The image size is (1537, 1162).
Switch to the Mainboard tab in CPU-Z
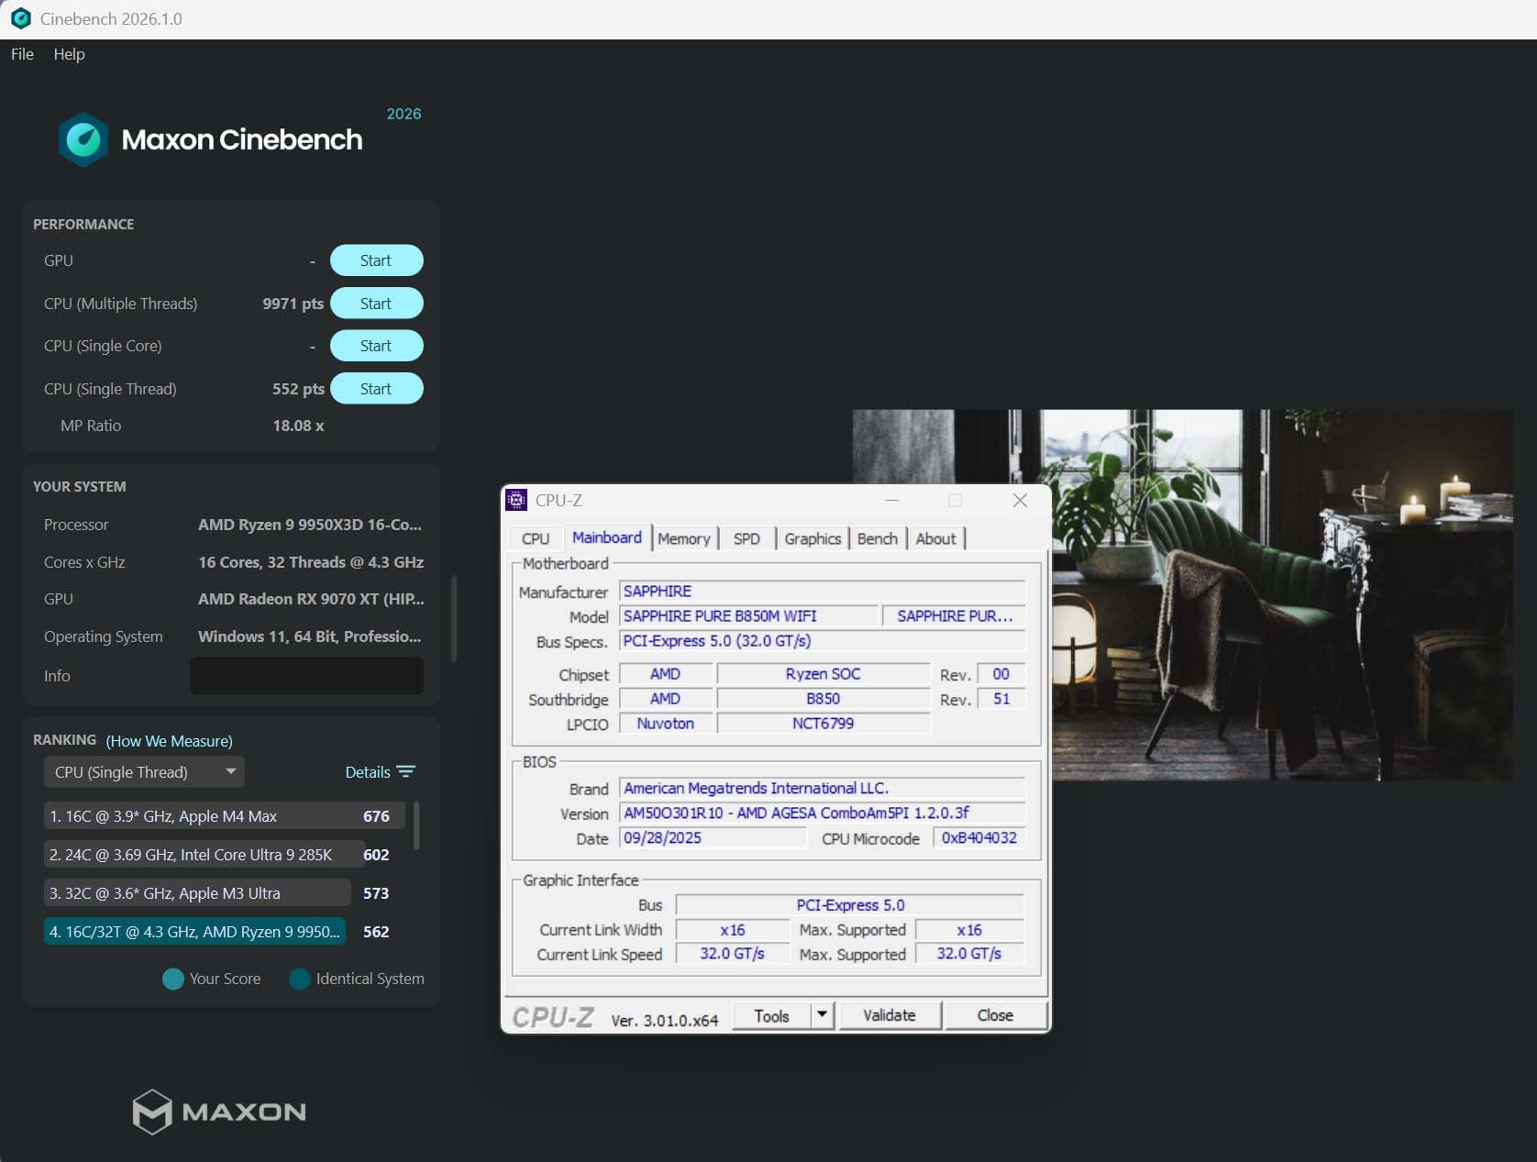pos(607,537)
